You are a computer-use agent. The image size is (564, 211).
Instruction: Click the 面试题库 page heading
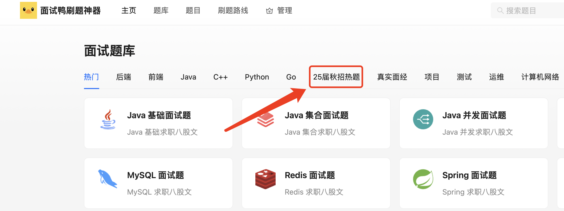(x=110, y=51)
